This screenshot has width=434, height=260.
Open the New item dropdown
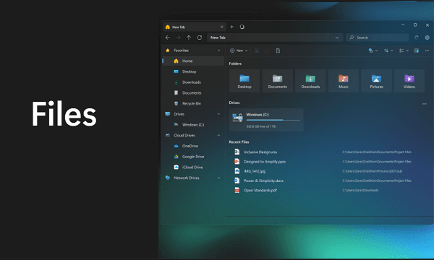point(239,51)
